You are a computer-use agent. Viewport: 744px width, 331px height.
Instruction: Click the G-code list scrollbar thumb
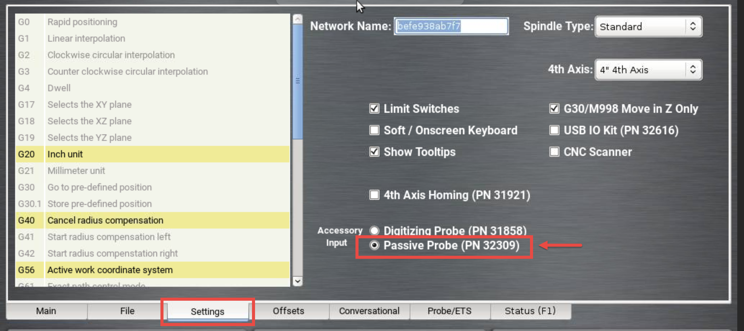click(x=297, y=81)
